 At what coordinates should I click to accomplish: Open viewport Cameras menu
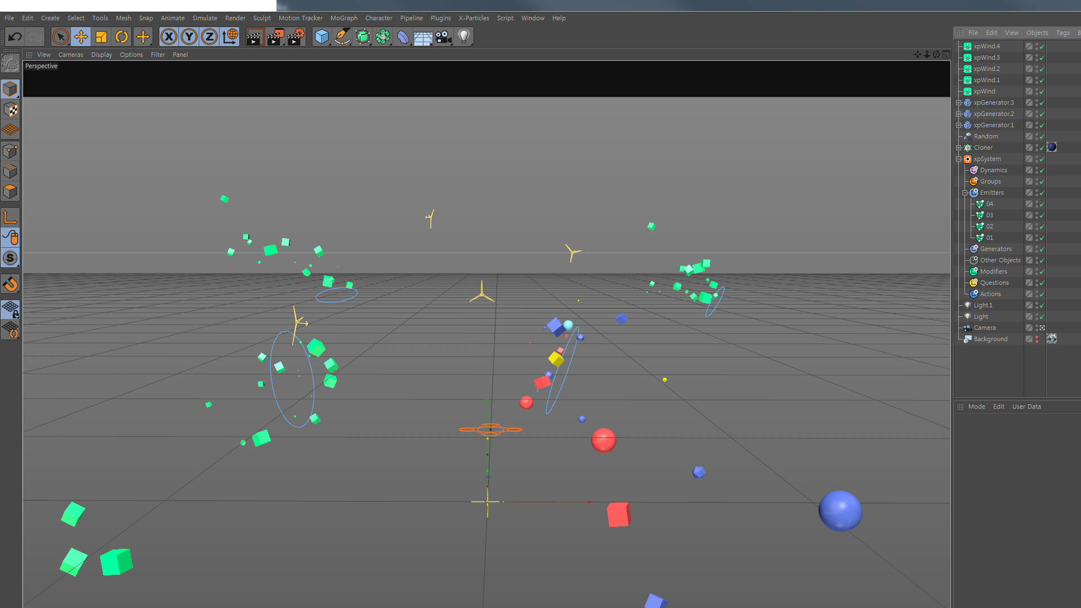click(70, 55)
